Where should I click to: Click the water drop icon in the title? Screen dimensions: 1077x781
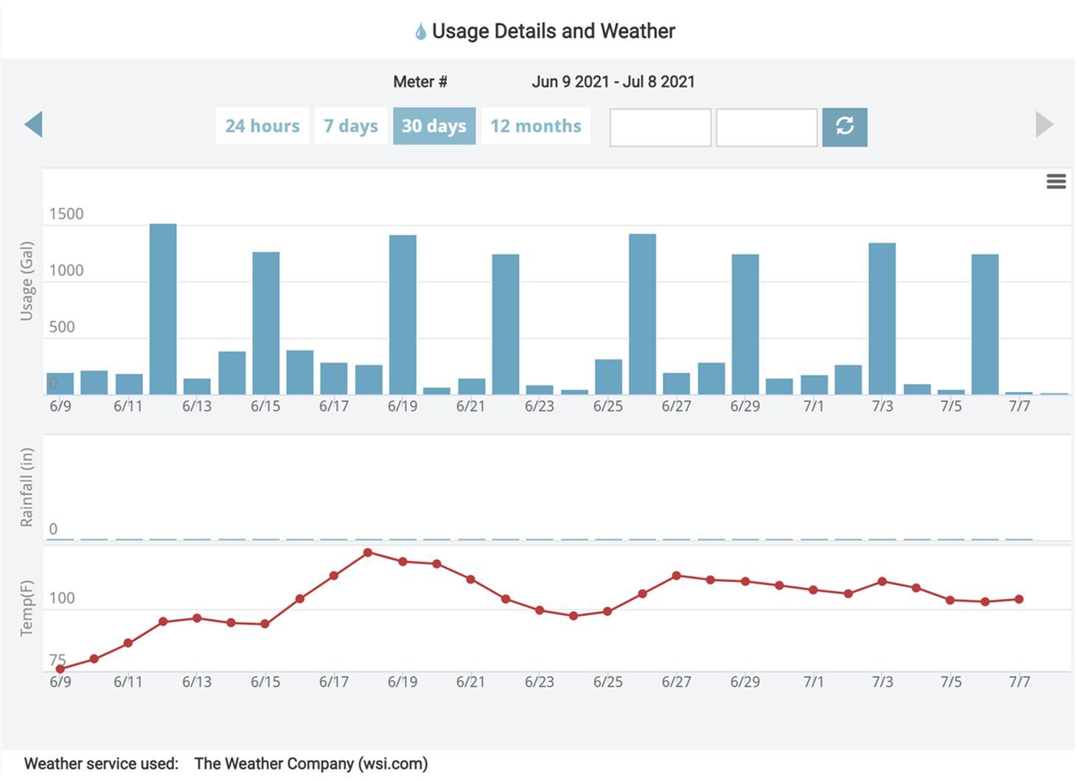(x=420, y=30)
